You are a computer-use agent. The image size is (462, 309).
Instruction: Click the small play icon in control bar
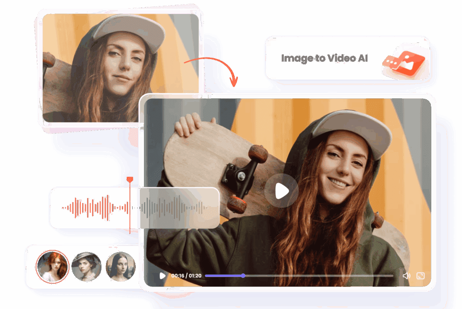162,276
